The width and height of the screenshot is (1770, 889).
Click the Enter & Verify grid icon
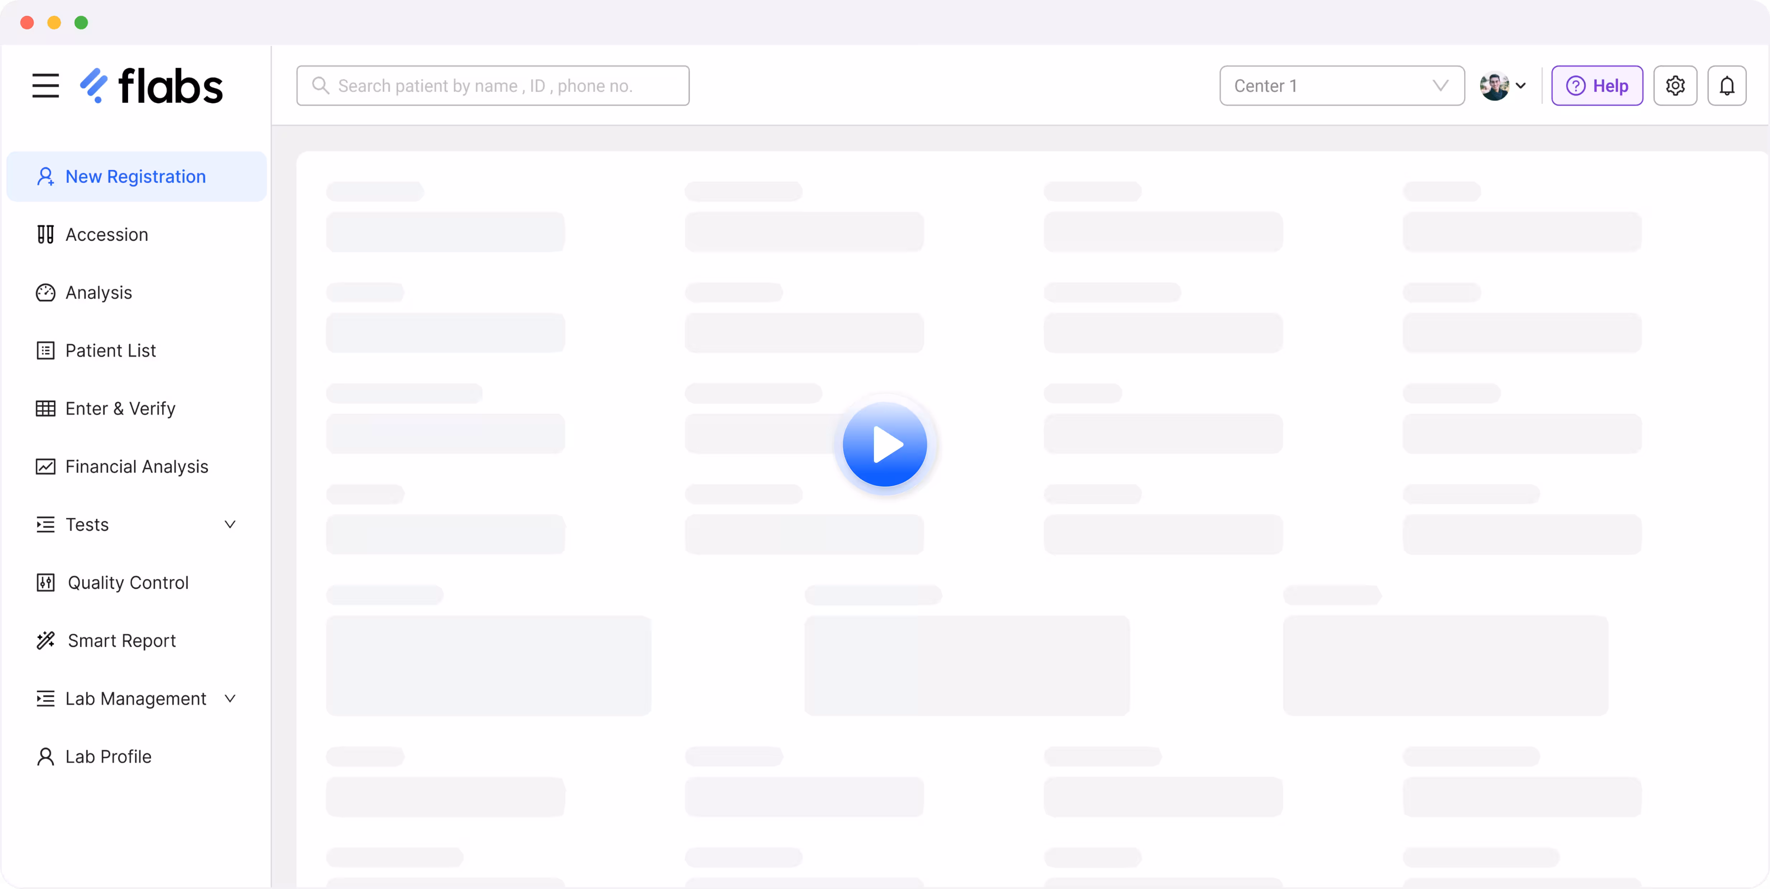[45, 409]
